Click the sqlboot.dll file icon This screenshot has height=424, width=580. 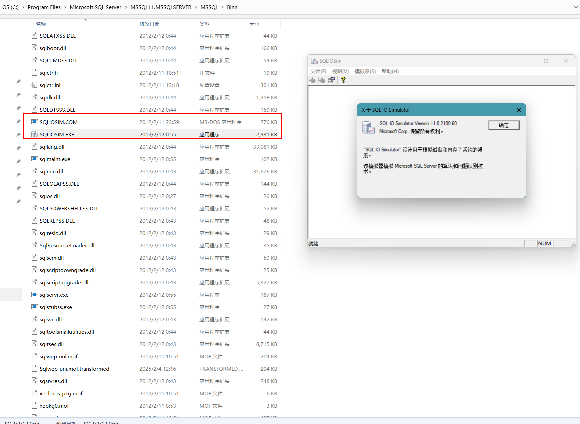point(34,48)
